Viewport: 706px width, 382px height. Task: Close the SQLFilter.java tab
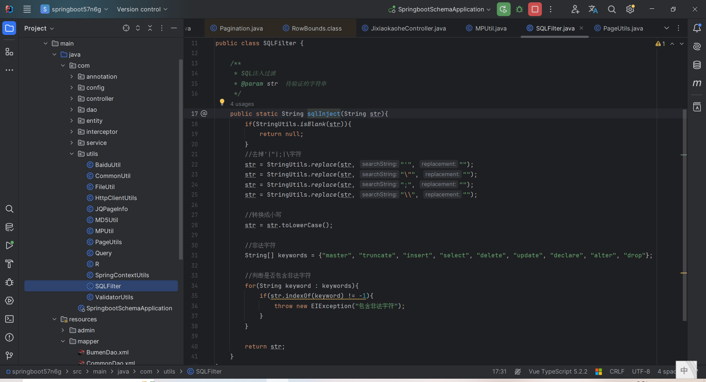tap(581, 28)
